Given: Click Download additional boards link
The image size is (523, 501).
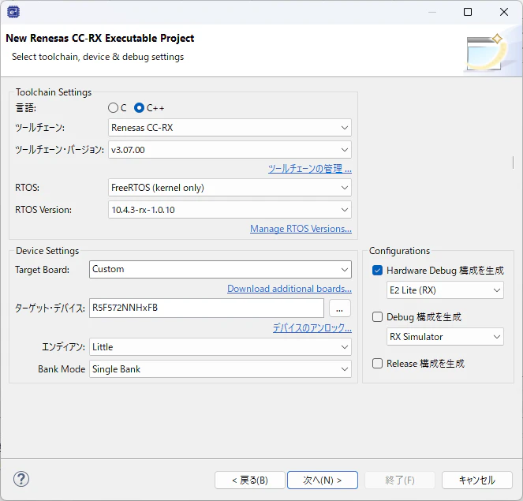Looking at the screenshot, I should (290, 289).
